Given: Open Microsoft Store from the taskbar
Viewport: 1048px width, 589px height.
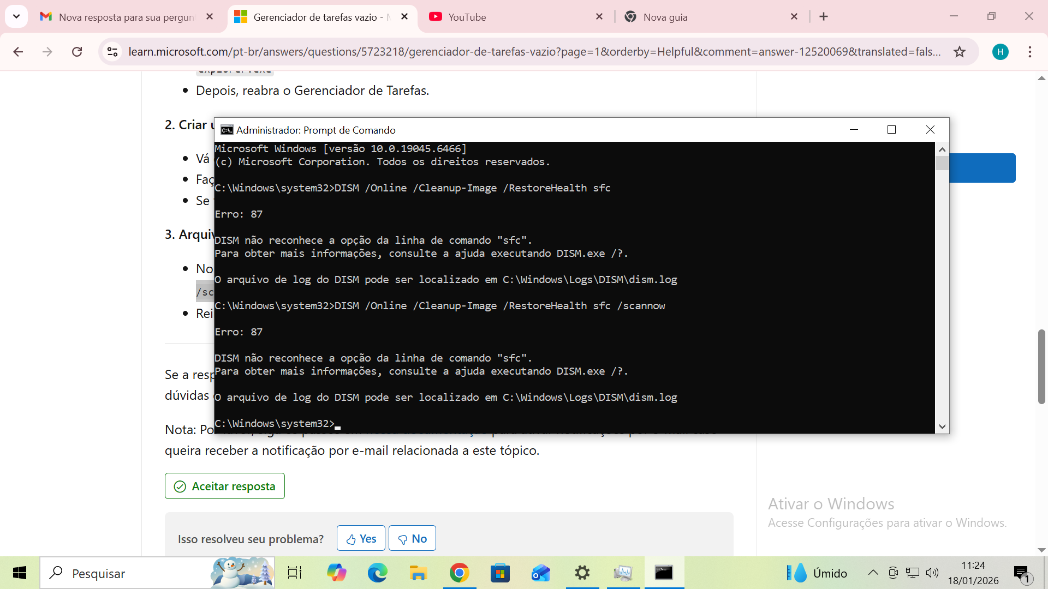Looking at the screenshot, I should pos(500,573).
